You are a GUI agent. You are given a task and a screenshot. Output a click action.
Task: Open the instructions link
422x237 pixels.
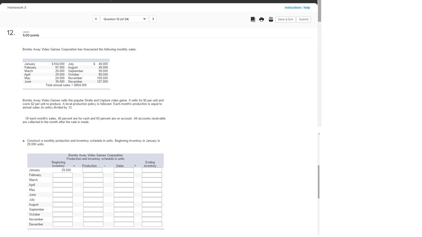(293, 8)
